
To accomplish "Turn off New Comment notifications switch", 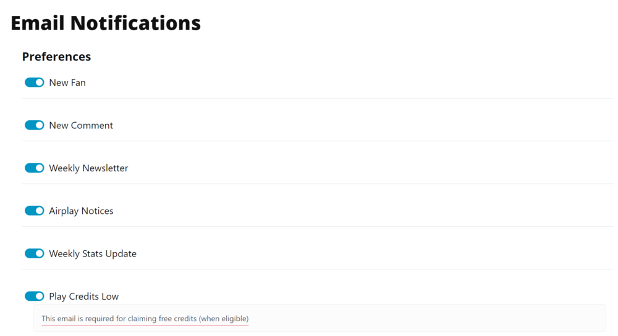I will coord(35,125).
